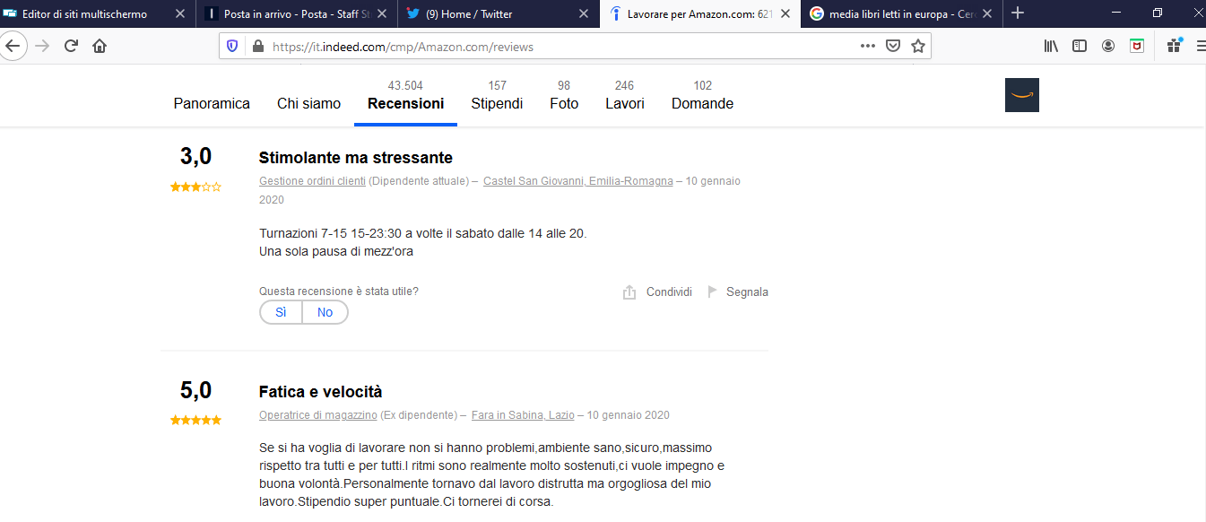Open Operatrice di magazzino job link

tap(318, 415)
